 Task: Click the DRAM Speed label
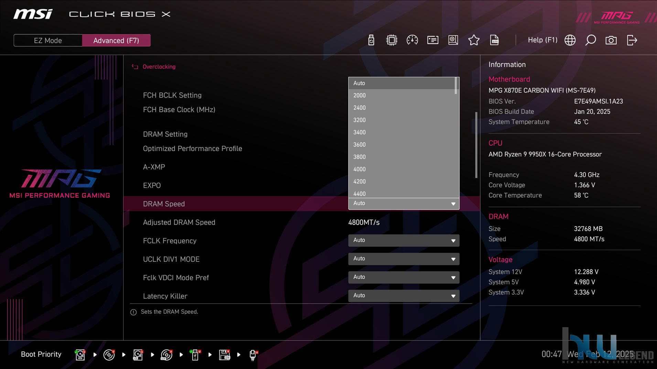164,204
